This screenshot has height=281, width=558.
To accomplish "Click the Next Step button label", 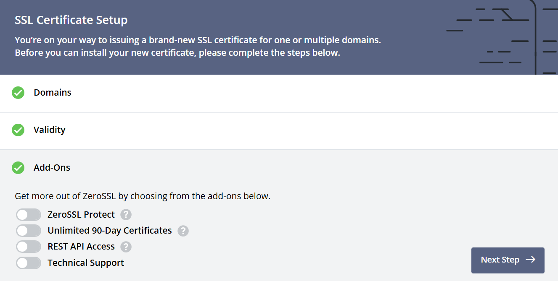I will click(x=500, y=260).
